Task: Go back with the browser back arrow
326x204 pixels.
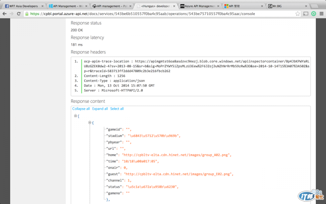Action: pyautogui.click(x=4, y=14)
